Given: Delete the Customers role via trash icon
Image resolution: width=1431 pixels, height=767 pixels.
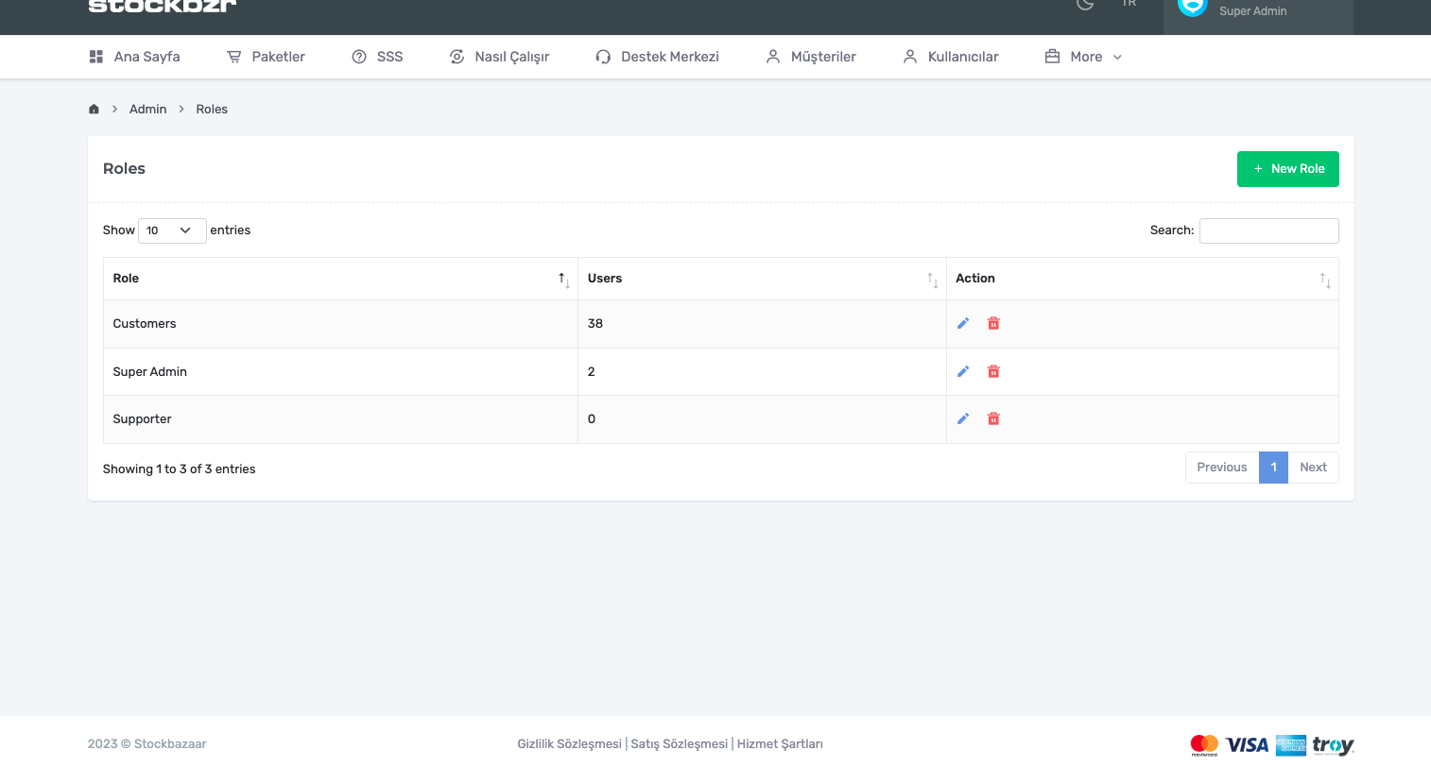Looking at the screenshot, I should coord(993,323).
